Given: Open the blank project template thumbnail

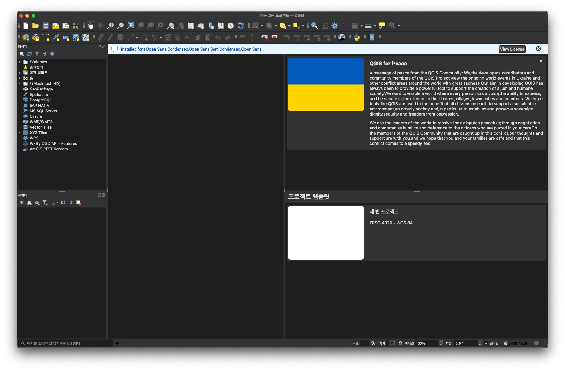Looking at the screenshot, I should pos(326,233).
